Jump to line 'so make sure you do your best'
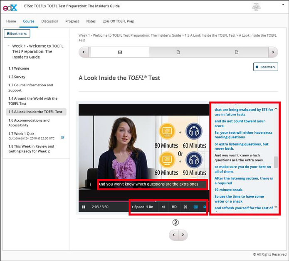 [x=243, y=169]
